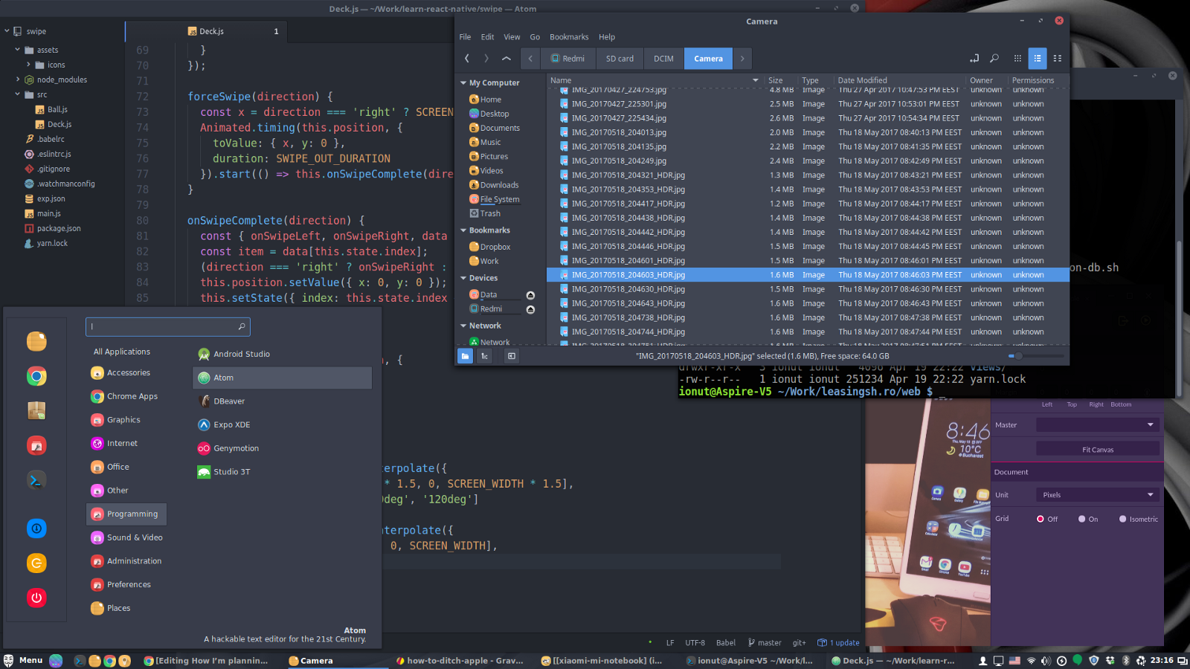Switch file manager to compact view
The height and width of the screenshot is (669, 1190).
click(1058, 59)
